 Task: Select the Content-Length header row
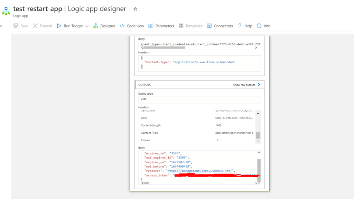pos(197,125)
